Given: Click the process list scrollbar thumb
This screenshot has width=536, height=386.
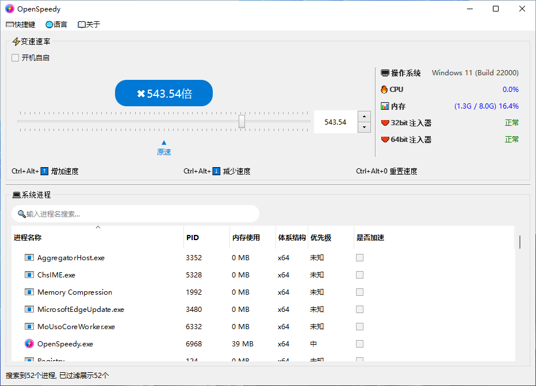Looking at the screenshot, I should pyautogui.click(x=520, y=242).
